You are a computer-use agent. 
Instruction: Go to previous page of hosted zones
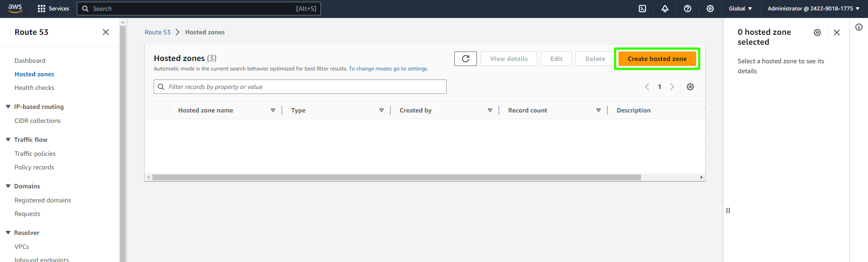pos(647,87)
